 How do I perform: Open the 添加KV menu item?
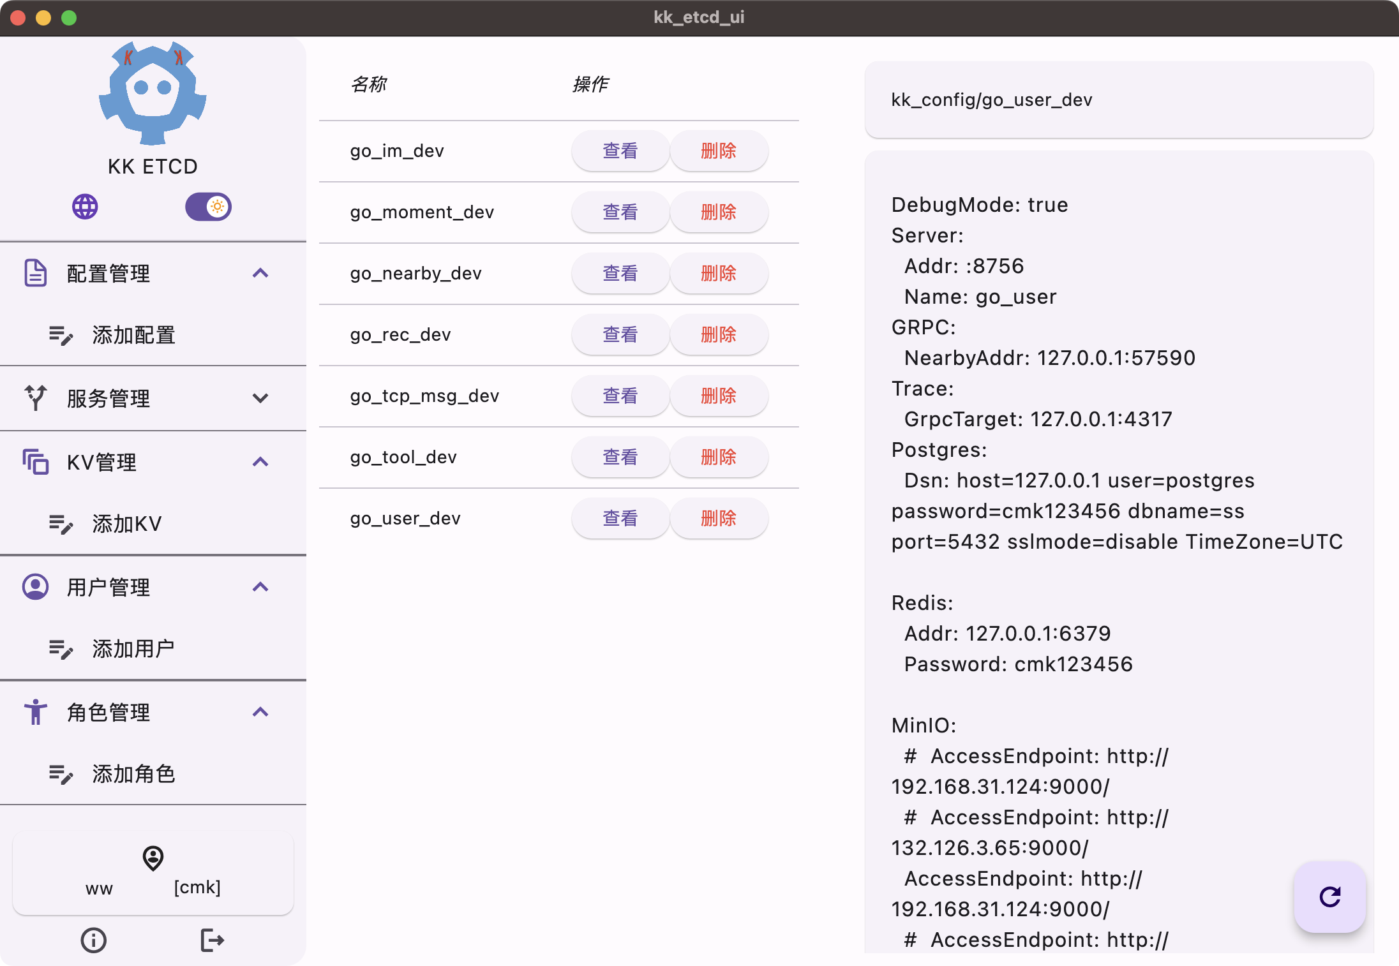[127, 524]
